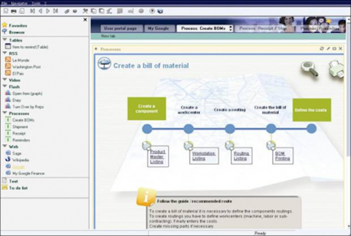This screenshot has width=351, height=236.
Task: Click the orange information icon
Action: [146, 197]
